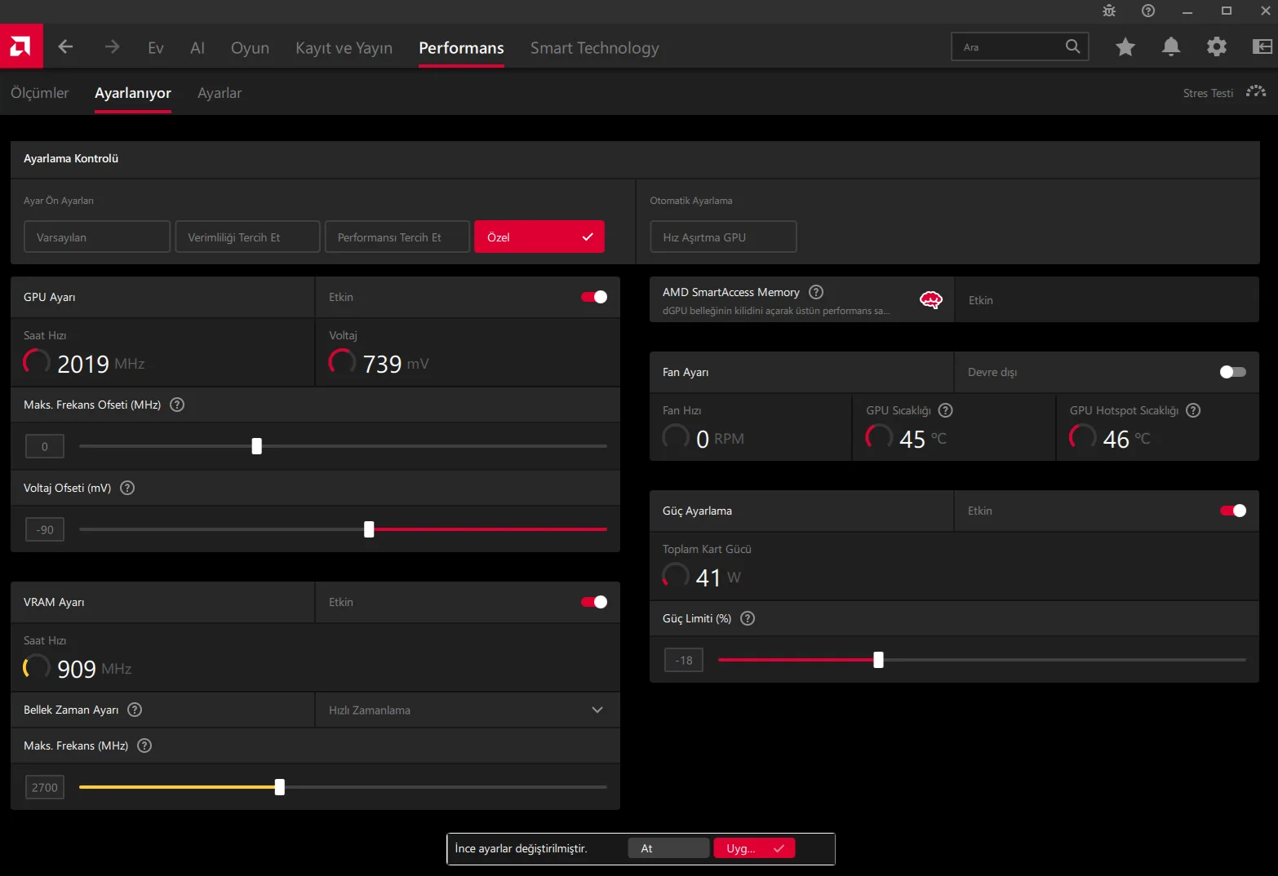Switch to the Ölçümler tab
Viewport: 1278px width, 876px height.
click(x=40, y=93)
